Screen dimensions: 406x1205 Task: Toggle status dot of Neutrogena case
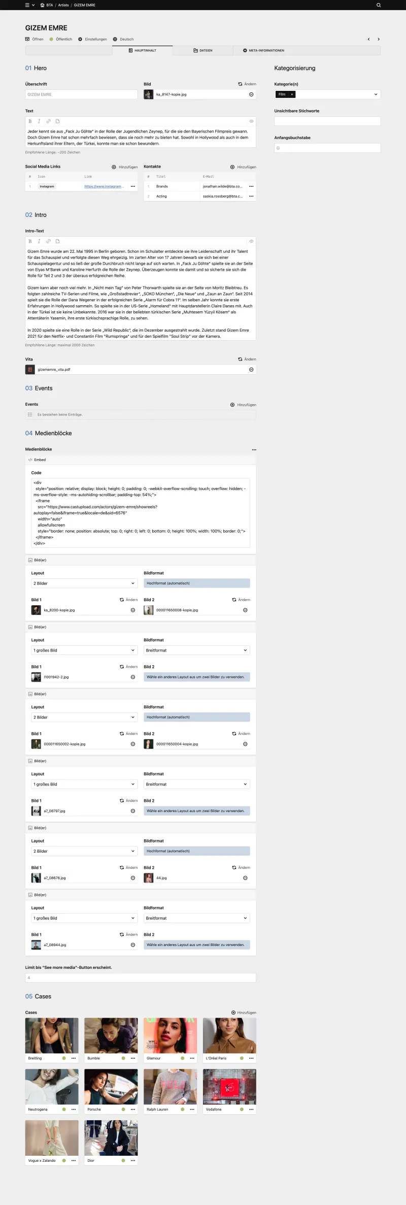tap(64, 1110)
